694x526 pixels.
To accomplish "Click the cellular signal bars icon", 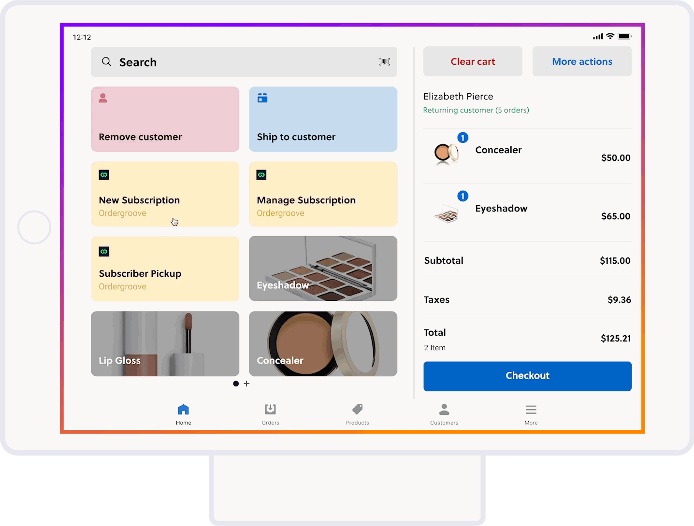I will 598,36.
